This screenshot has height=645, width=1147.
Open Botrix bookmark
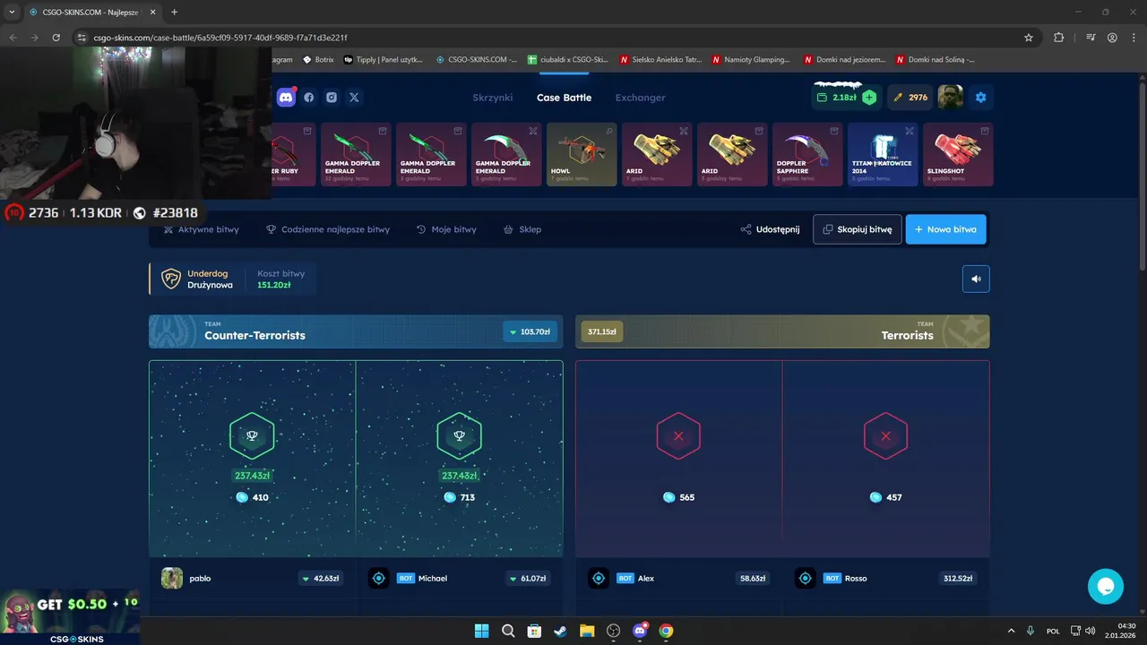[319, 60]
